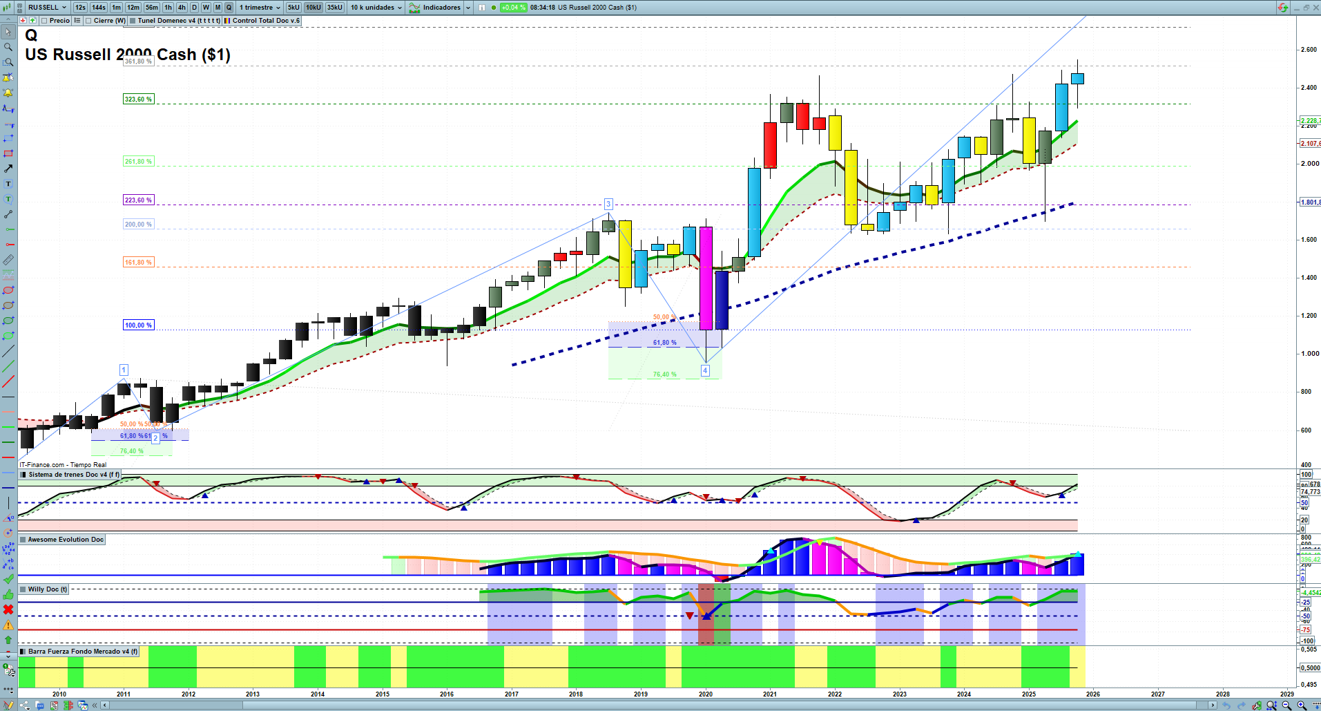Click the chart info icon

(x=482, y=8)
